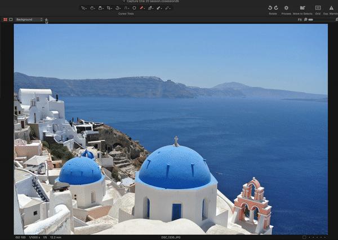Rotate image right (clockwise)

coord(276,7)
